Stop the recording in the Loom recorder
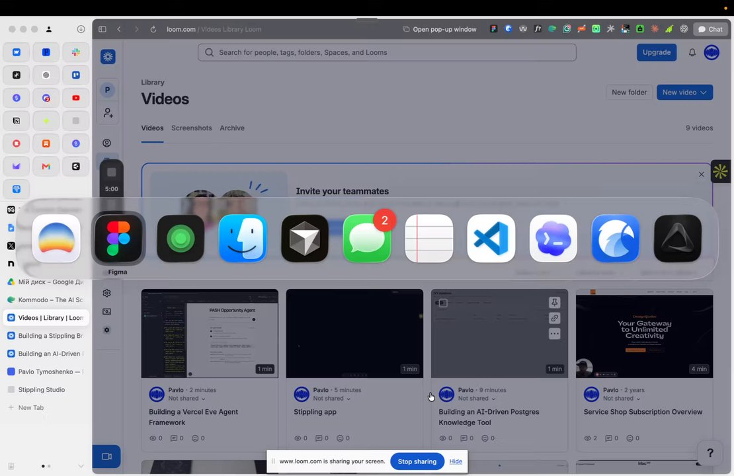The image size is (734, 476). pyautogui.click(x=111, y=173)
